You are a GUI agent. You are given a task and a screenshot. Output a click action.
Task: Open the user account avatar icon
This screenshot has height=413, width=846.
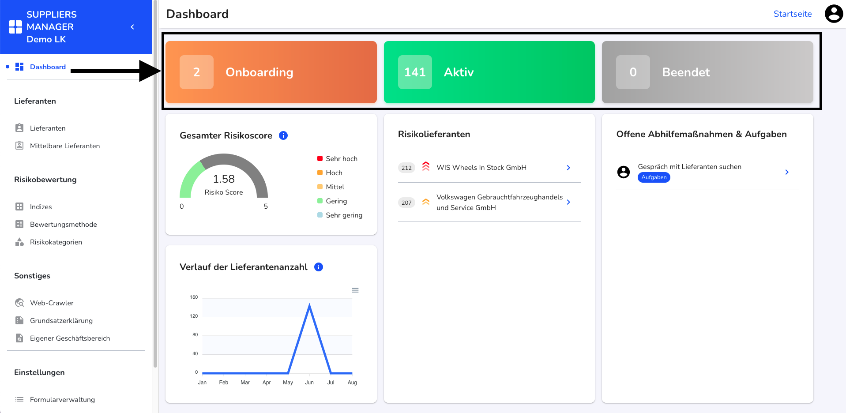pyautogui.click(x=834, y=14)
